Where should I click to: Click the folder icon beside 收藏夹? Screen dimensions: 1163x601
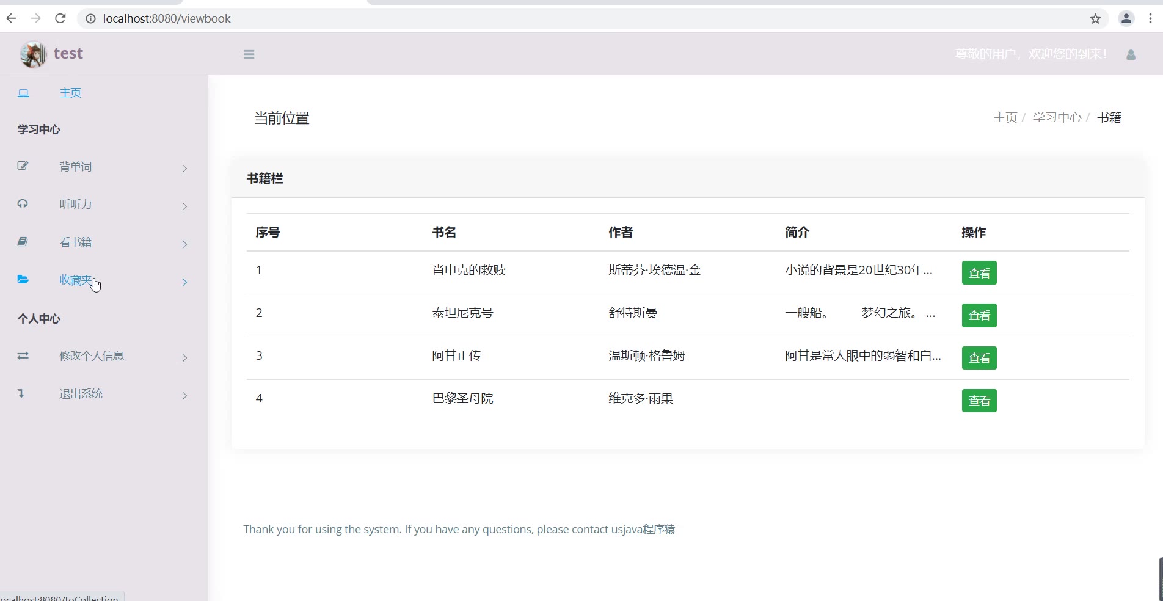(23, 280)
